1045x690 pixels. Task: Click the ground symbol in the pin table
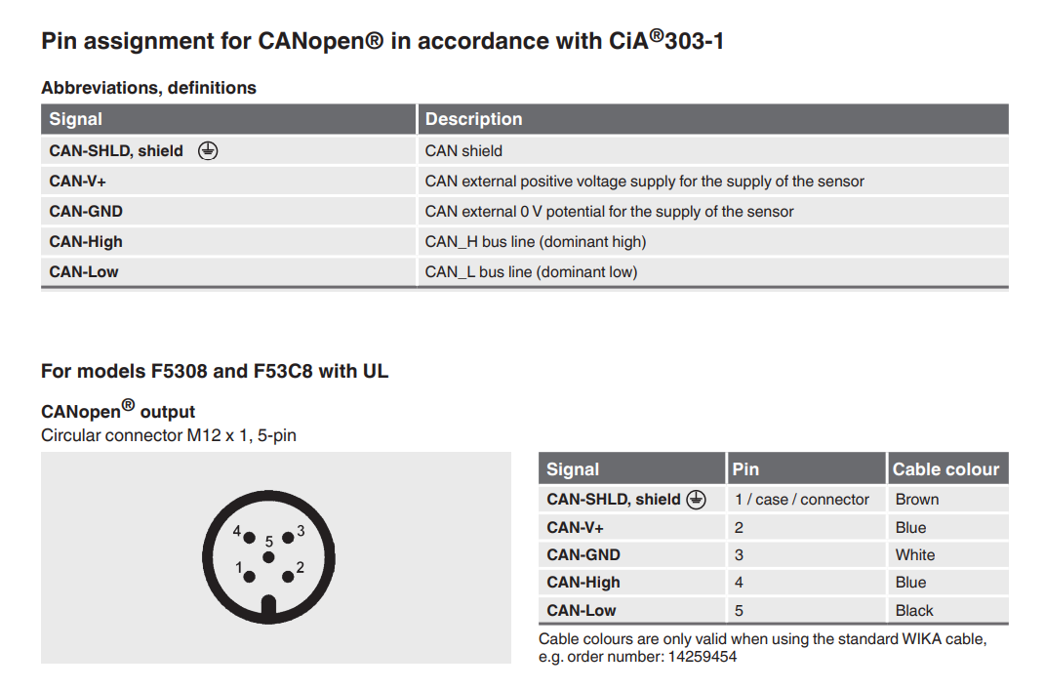[x=696, y=499]
